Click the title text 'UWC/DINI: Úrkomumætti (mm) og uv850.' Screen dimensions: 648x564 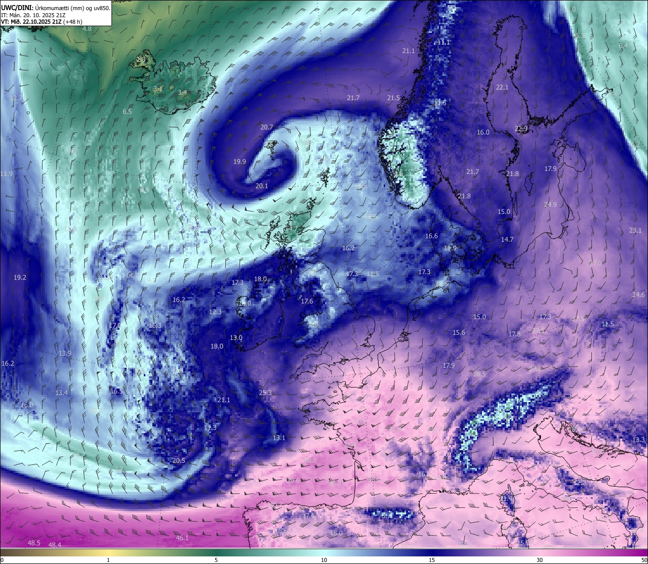[55, 8]
